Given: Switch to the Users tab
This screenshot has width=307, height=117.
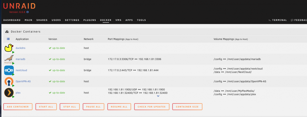Looking at the screenshot, I should pyautogui.click(x=56, y=20).
